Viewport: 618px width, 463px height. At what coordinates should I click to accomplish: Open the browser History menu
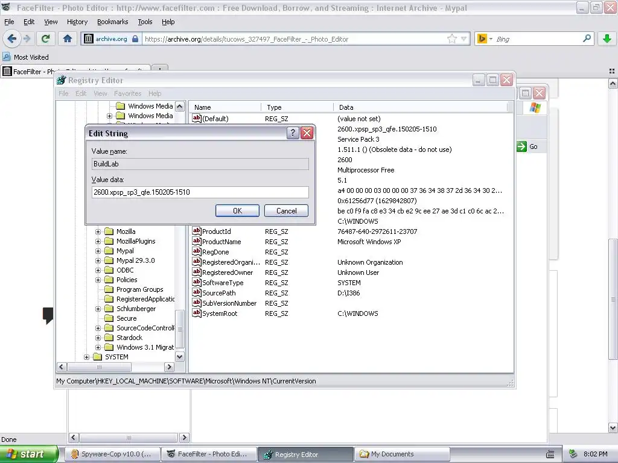(77, 22)
